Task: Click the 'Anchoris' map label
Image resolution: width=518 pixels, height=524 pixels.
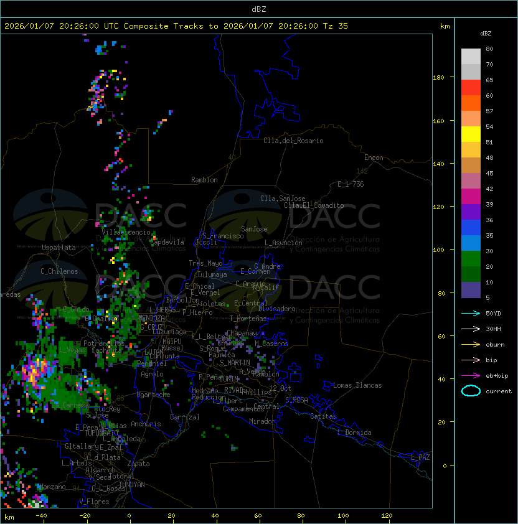Action: click(x=146, y=424)
